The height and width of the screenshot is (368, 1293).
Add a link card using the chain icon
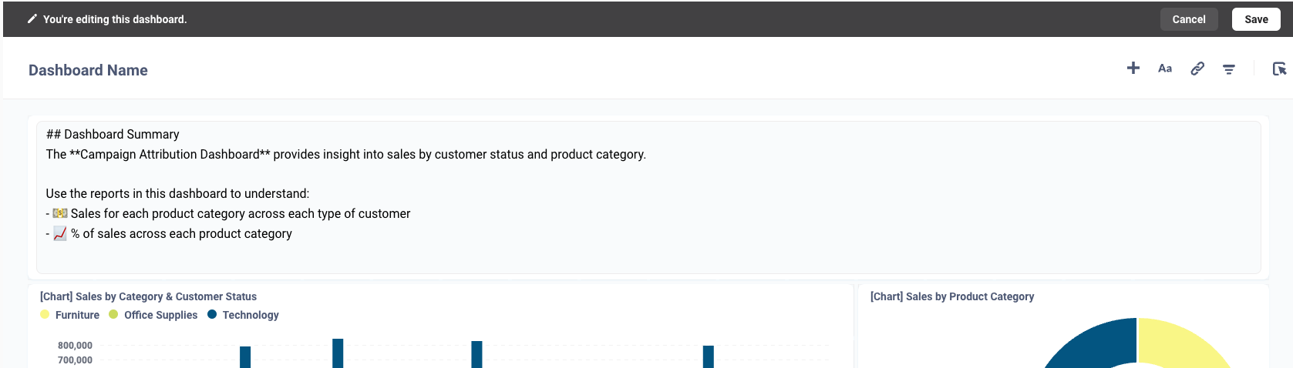(x=1197, y=69)
